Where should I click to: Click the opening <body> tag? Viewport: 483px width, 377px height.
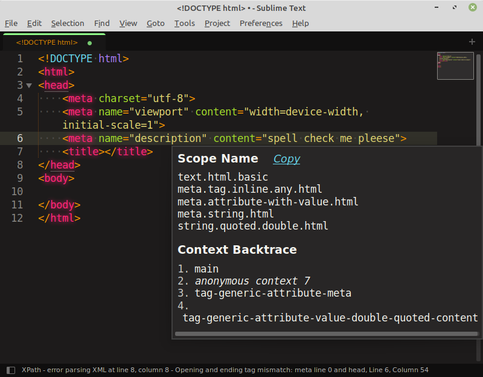point(56,178)
